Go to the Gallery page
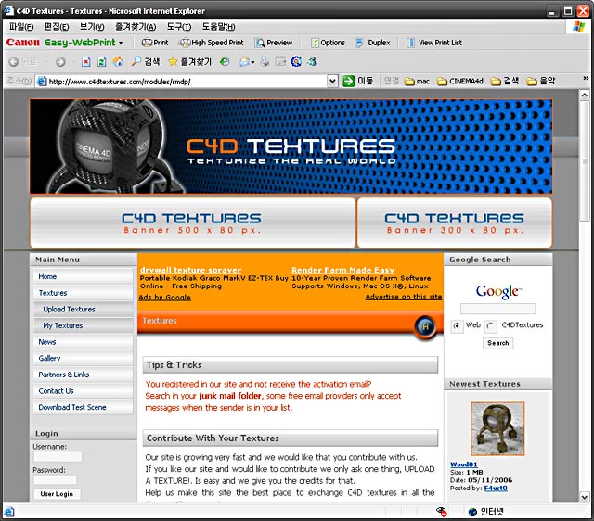 [49, 359]
